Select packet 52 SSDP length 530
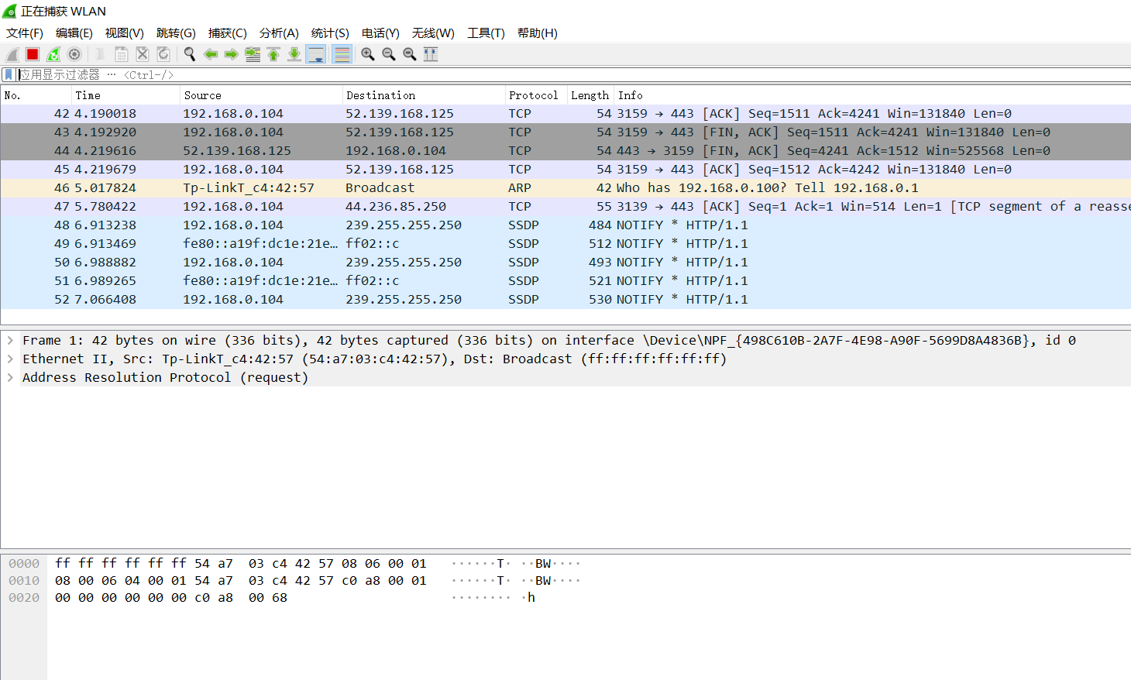This screenshot has height=680, width=1131. (x=565, y=300)
